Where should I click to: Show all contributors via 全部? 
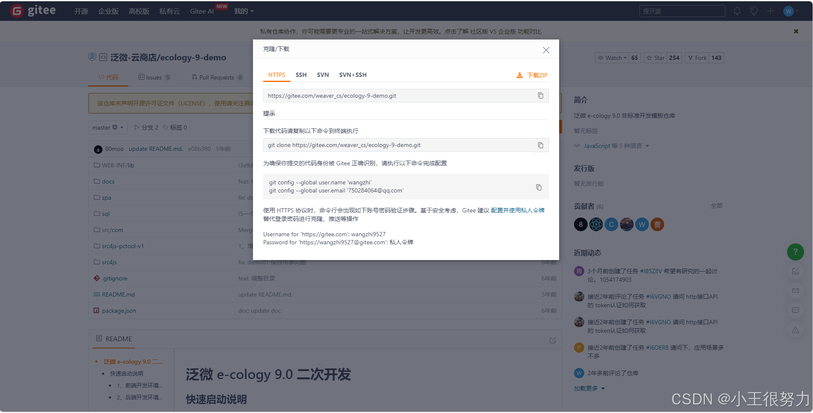716,206
